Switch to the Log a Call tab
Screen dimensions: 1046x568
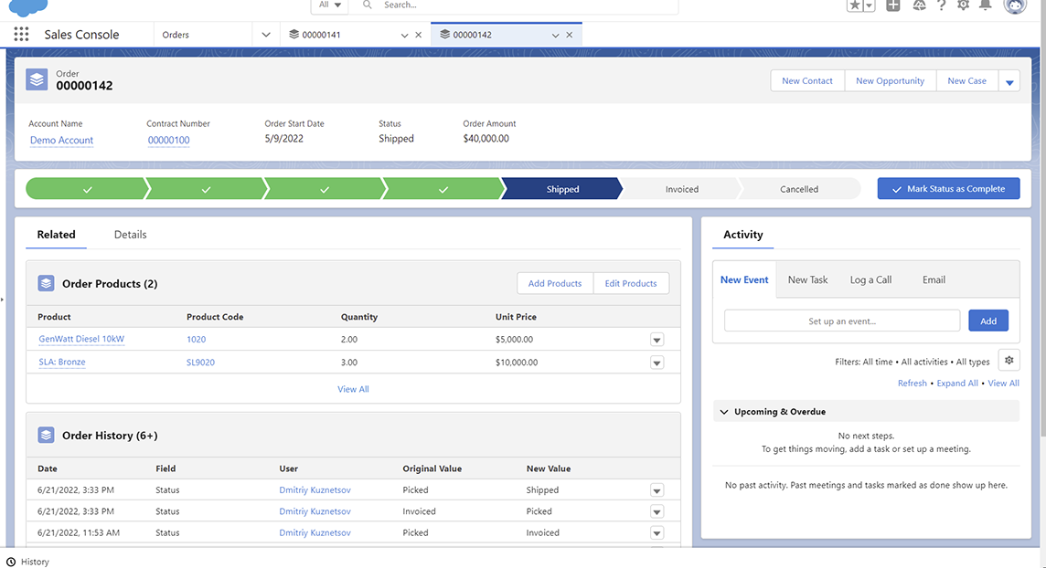tap(870, 279)
